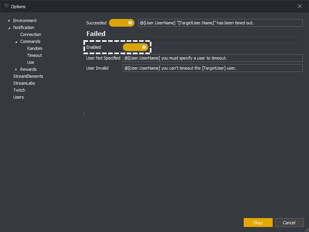This screenshot has width=309, height=232.
Task: Select Notification in the options tree
Action: coord(24,27)
